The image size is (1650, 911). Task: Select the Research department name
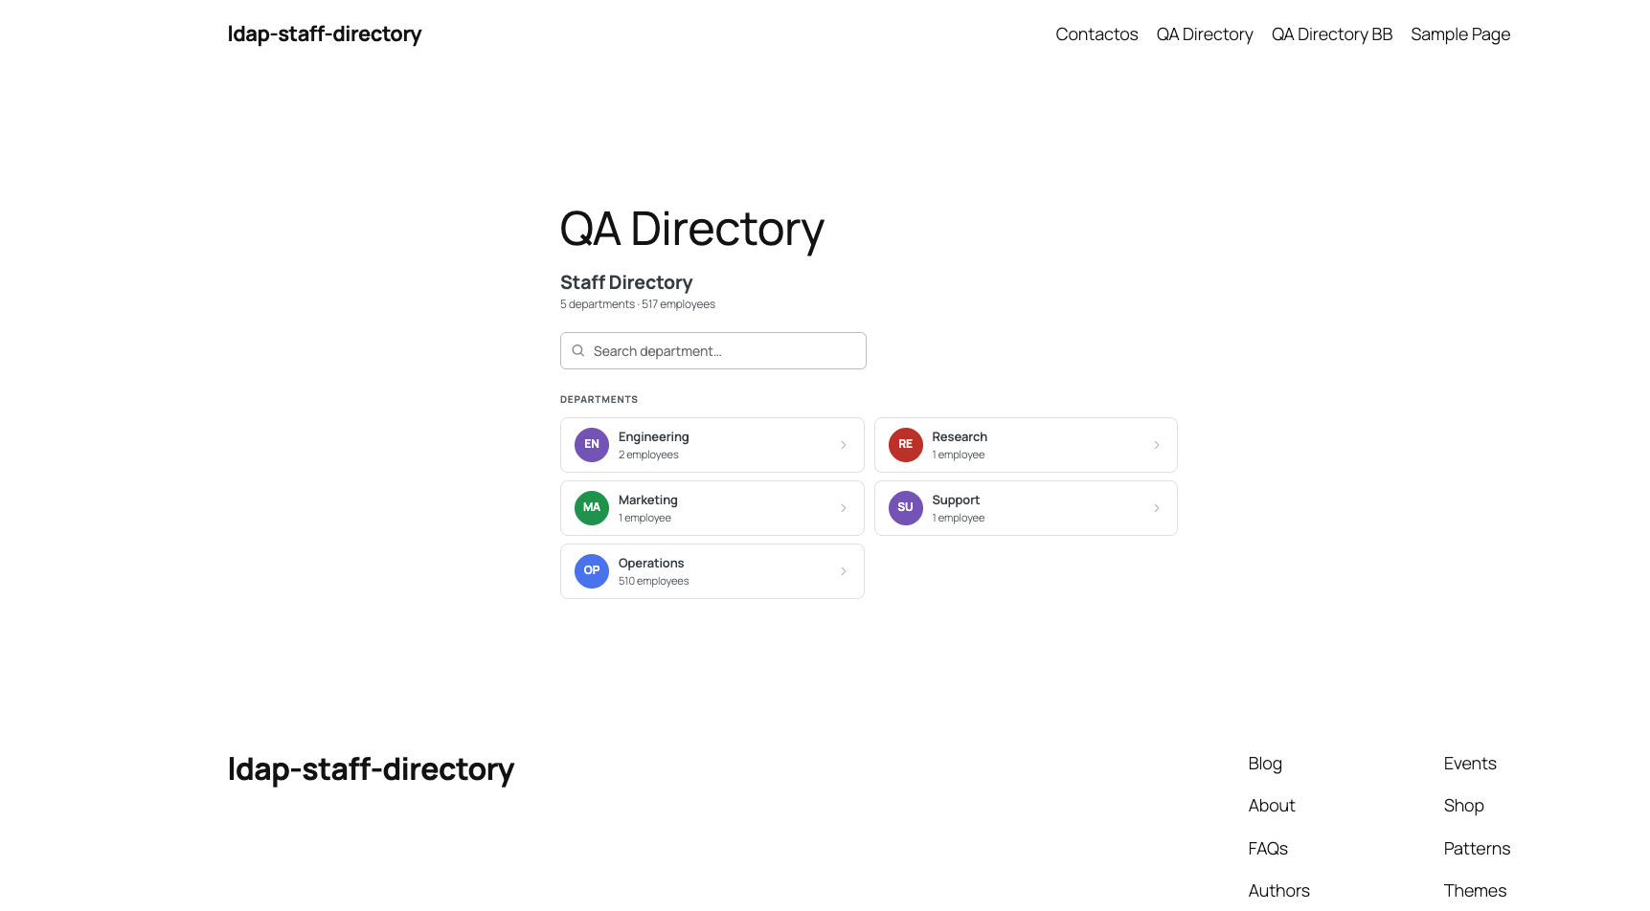coord(960,437)
